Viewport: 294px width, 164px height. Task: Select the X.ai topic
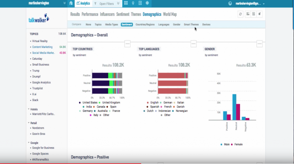[x=34, y=94]
